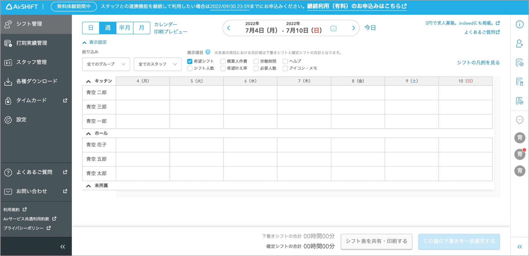
Task: Click 青空 二郎's Monday shift cell
Action: pos(143,93)
